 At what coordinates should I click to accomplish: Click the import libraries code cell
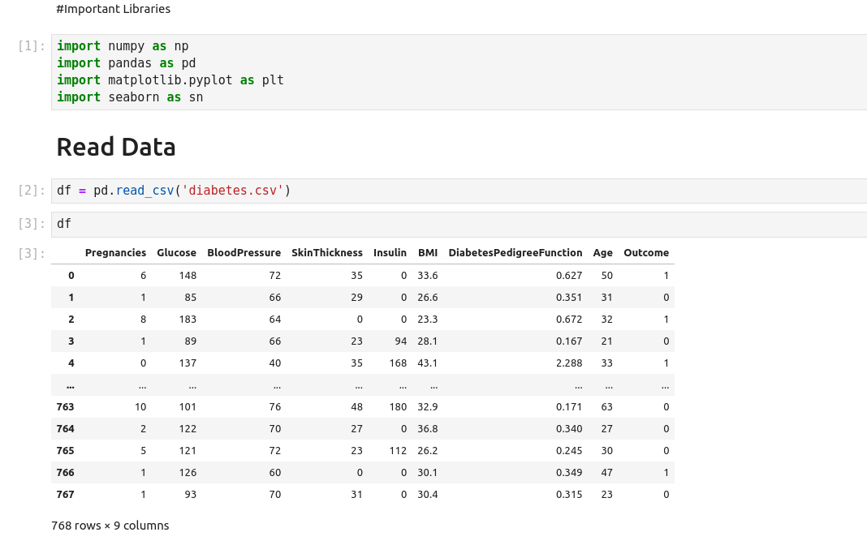click(459, 71)
